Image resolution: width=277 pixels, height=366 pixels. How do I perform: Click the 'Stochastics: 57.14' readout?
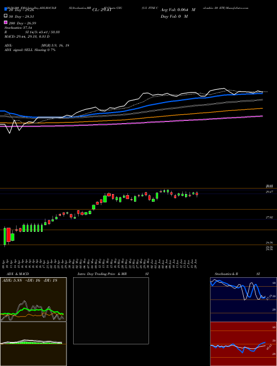pos(18,28)
